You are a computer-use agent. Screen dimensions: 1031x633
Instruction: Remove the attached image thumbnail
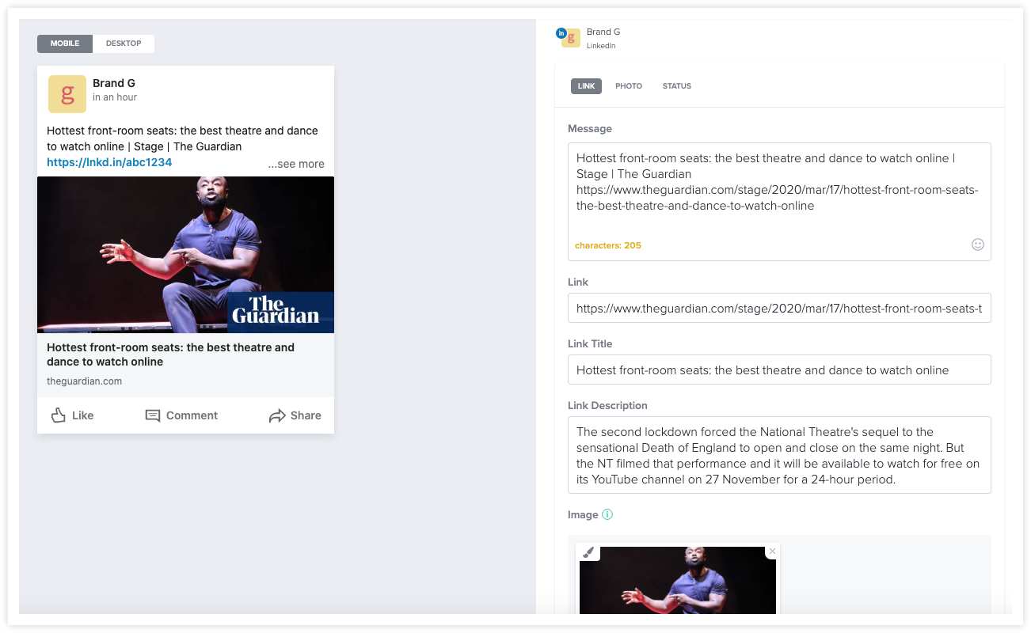click(x=772, y=552)
